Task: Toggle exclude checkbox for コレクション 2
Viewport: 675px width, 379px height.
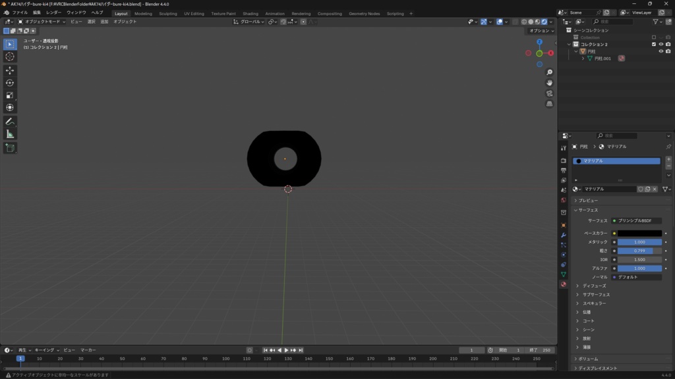Action: pos(654,44)
